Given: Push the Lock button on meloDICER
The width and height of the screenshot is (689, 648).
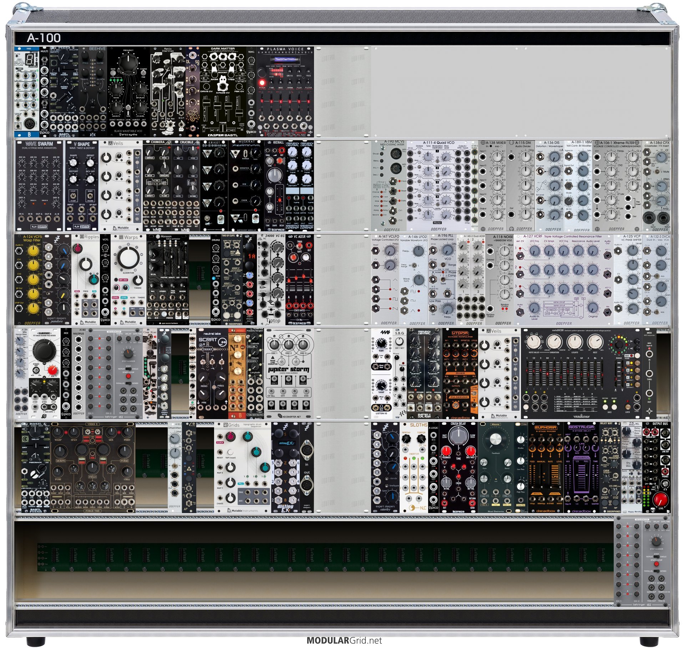Looking at the screenshot, I should coord(628,407).
